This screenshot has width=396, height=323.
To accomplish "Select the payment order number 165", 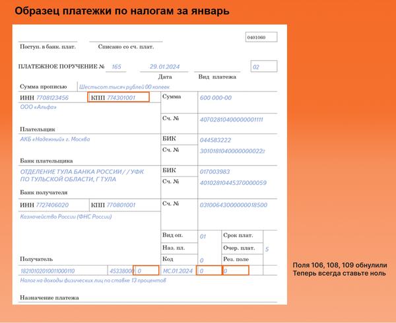I will click(x=117, y=67).
